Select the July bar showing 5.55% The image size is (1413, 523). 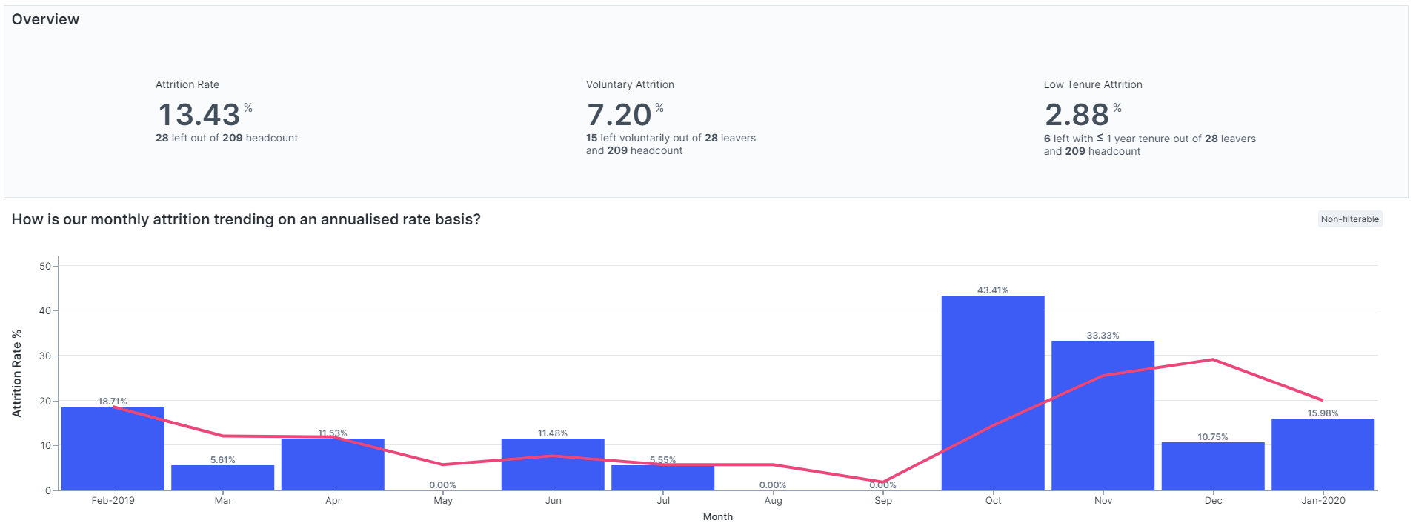[662, 478]
